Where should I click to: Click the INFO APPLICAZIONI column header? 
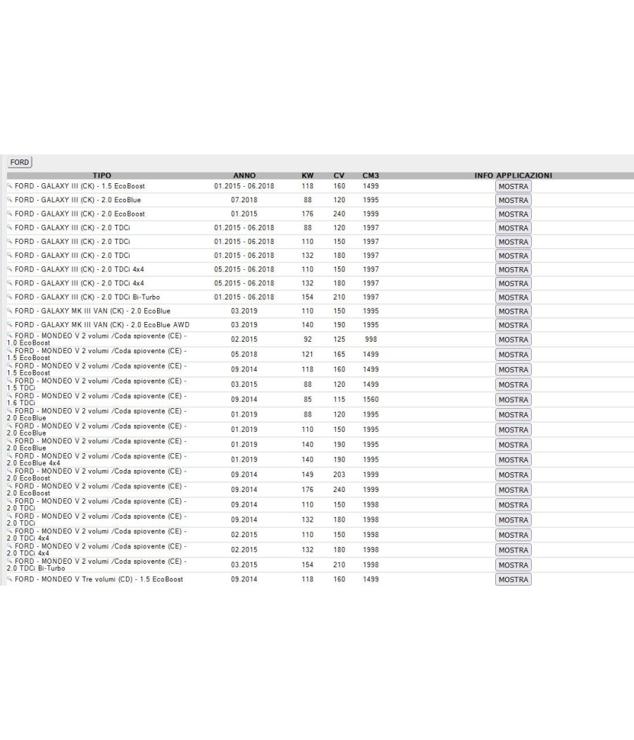tap(514, 175)
